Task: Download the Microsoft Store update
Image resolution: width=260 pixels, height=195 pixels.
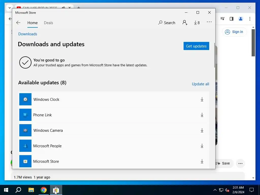Action: tap(202, 161)
